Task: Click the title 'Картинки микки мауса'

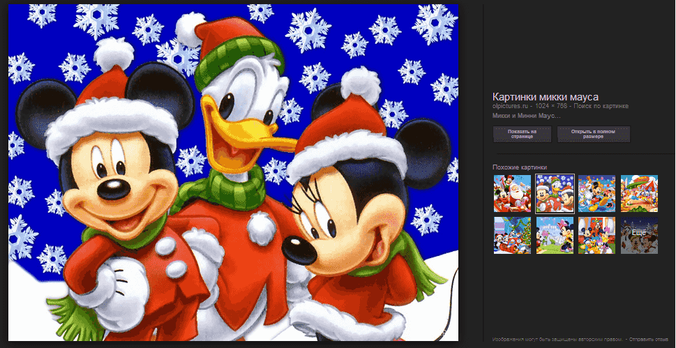Action: tap(546, 97)
